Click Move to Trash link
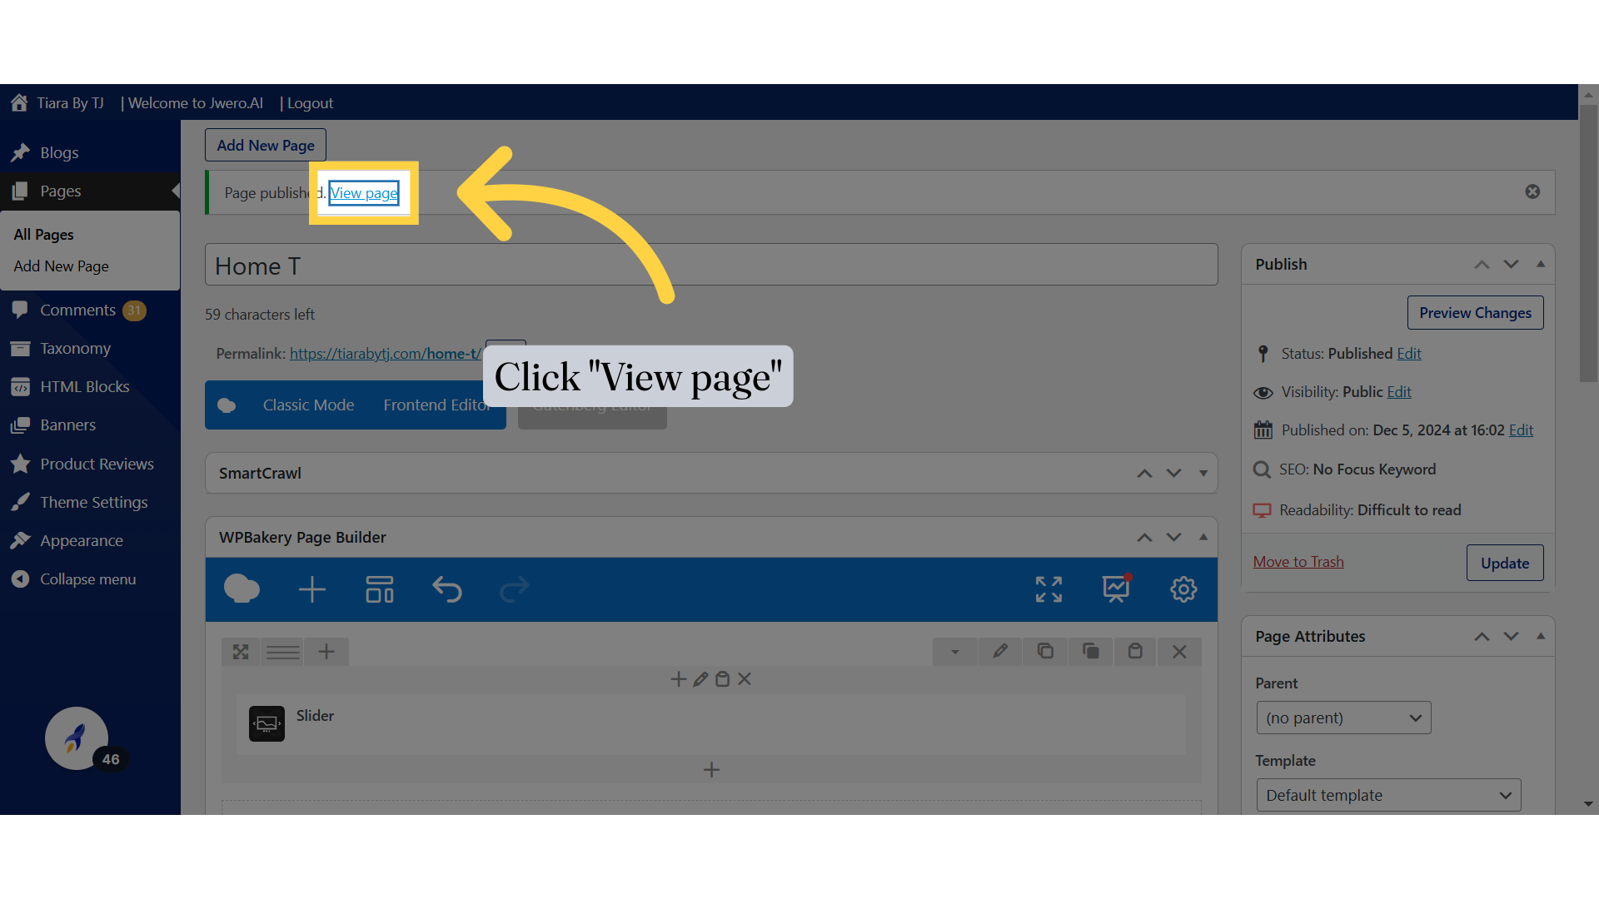 pos(1298,562)
